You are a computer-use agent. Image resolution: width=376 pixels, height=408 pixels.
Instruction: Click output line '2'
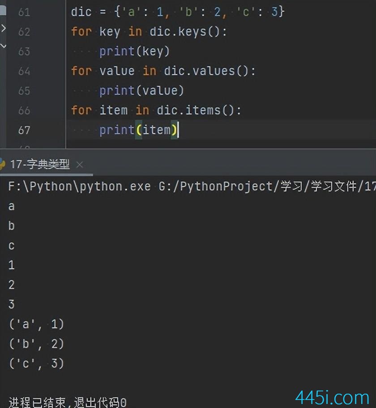[11, 285]
